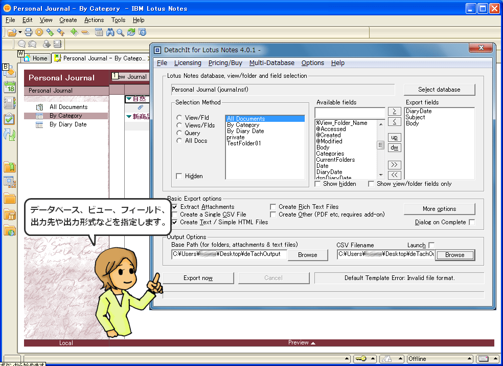
Task: Click the Print toolbar icon
Action: [29, 32]
